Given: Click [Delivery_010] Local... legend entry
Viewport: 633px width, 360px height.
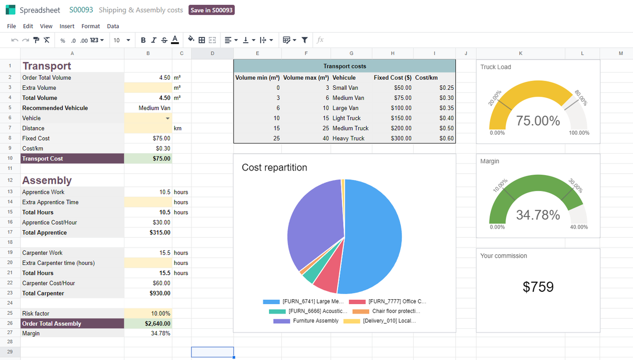Looking at the screenshot, I should click(x=379, y=320).
